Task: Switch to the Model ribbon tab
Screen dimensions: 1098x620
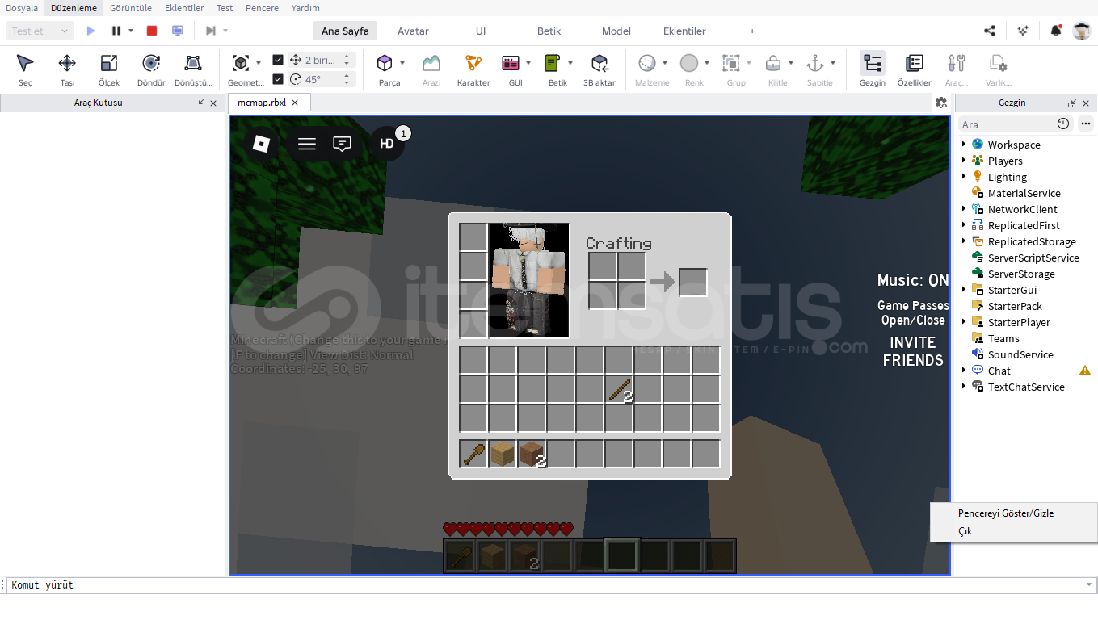Action: pos(616,31)
